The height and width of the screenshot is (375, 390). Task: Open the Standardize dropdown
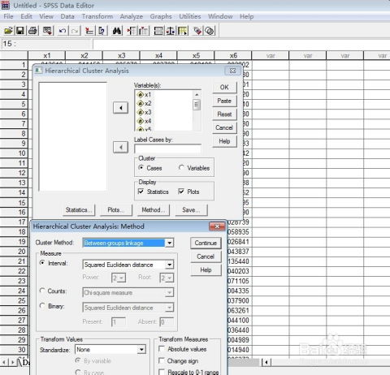coord(141,350)
